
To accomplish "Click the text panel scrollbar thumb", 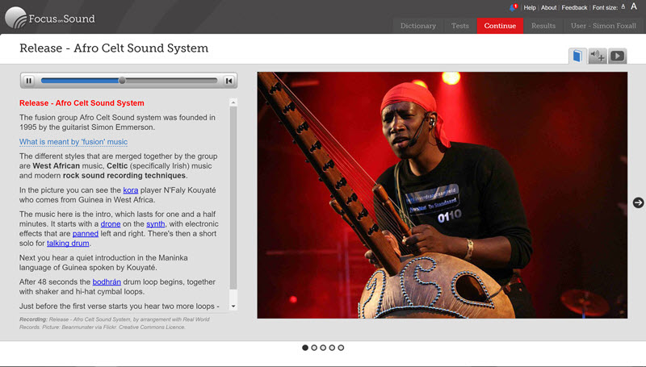I will point(233,198).
